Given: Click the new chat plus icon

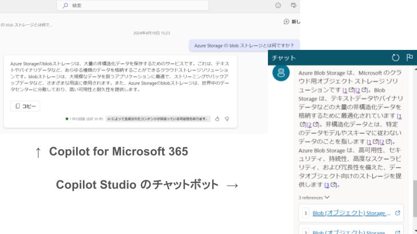Looking at the screenshot, I should [286, 21].
